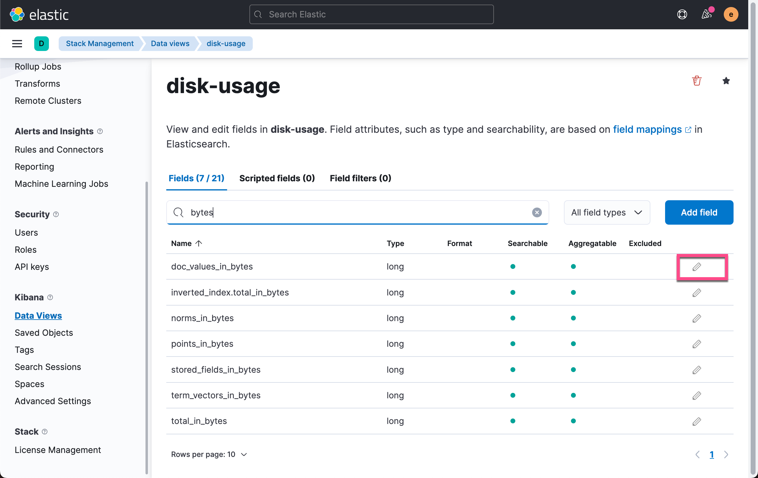758x478 pixels.
Task: Click inside the Search Elastic input field
Action: [x=371, y=14]
